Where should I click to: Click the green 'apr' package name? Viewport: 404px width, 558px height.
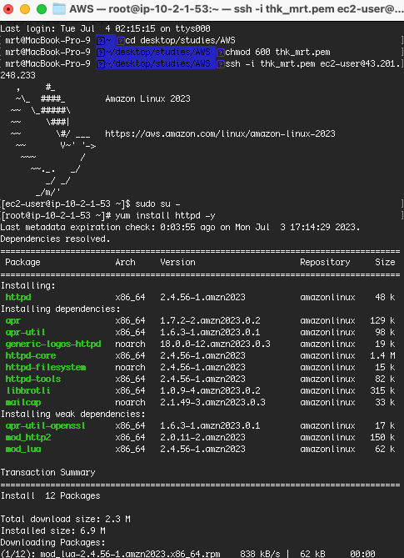[x=13, y=320]
